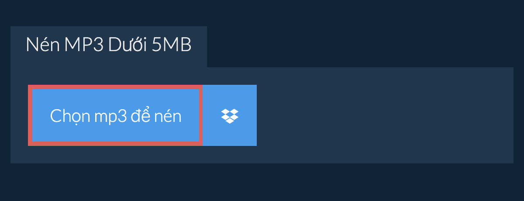Click the "Chọn mp3 để nén" button
This screenshot has width=524, height=201.
pos(115,115)
